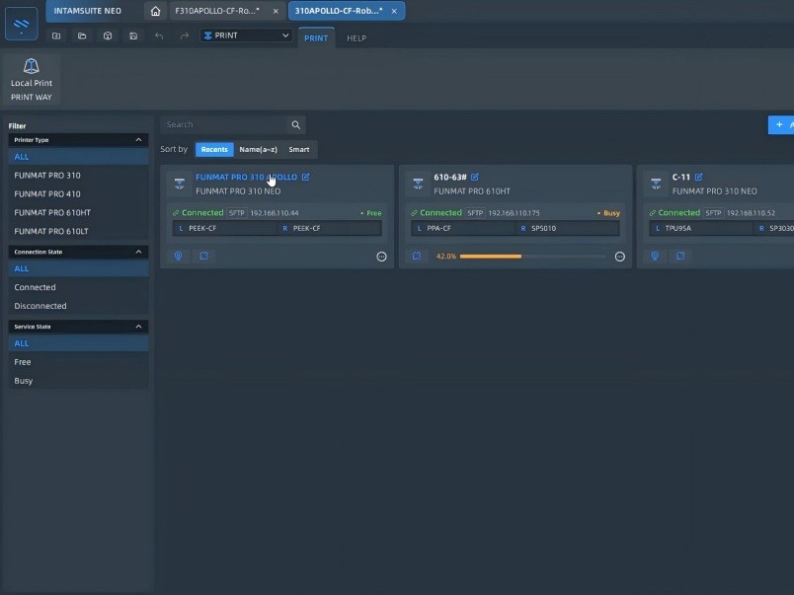The width and height of the screenshot is (794, 595).
Task: Click the search magnifier icon
Action: [295, 124]
